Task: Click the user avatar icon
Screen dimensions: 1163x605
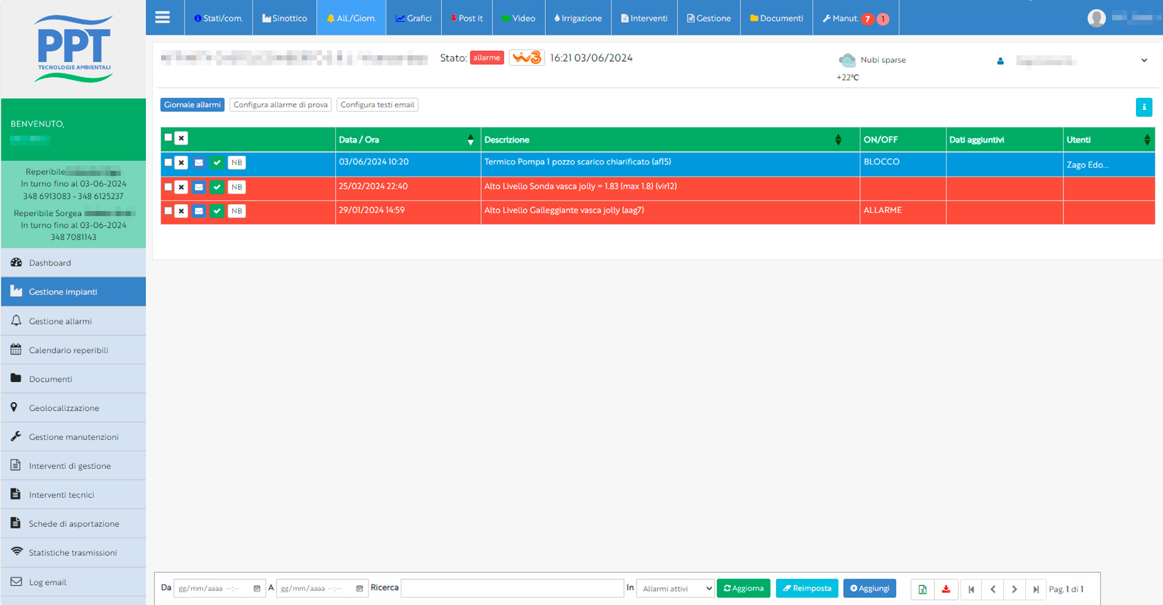Action: coord(1096,18)
